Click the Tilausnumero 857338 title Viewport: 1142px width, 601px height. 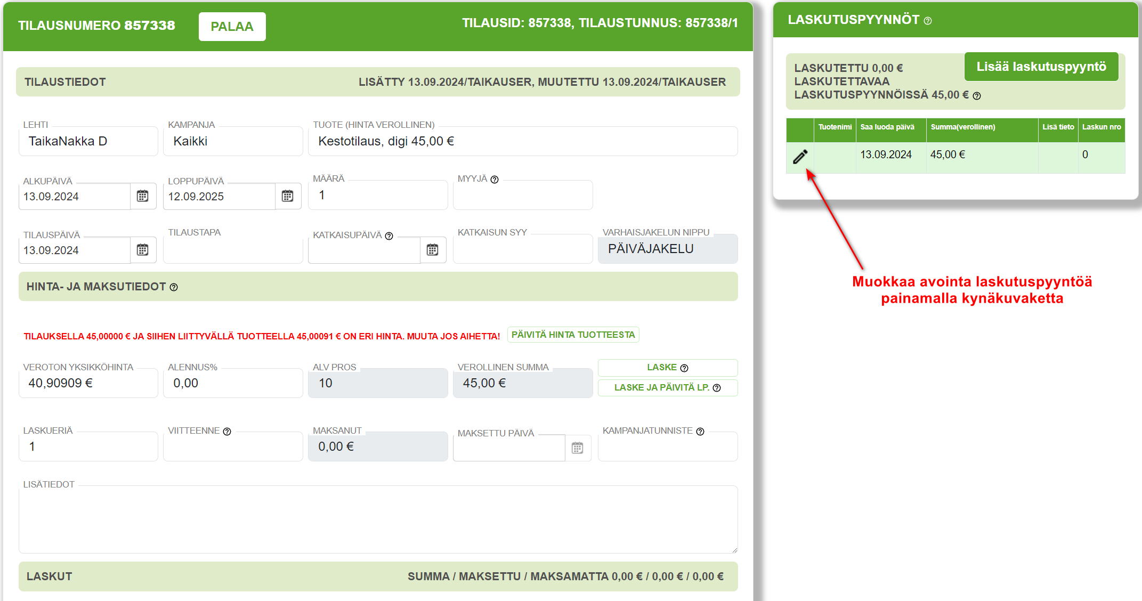96,26
